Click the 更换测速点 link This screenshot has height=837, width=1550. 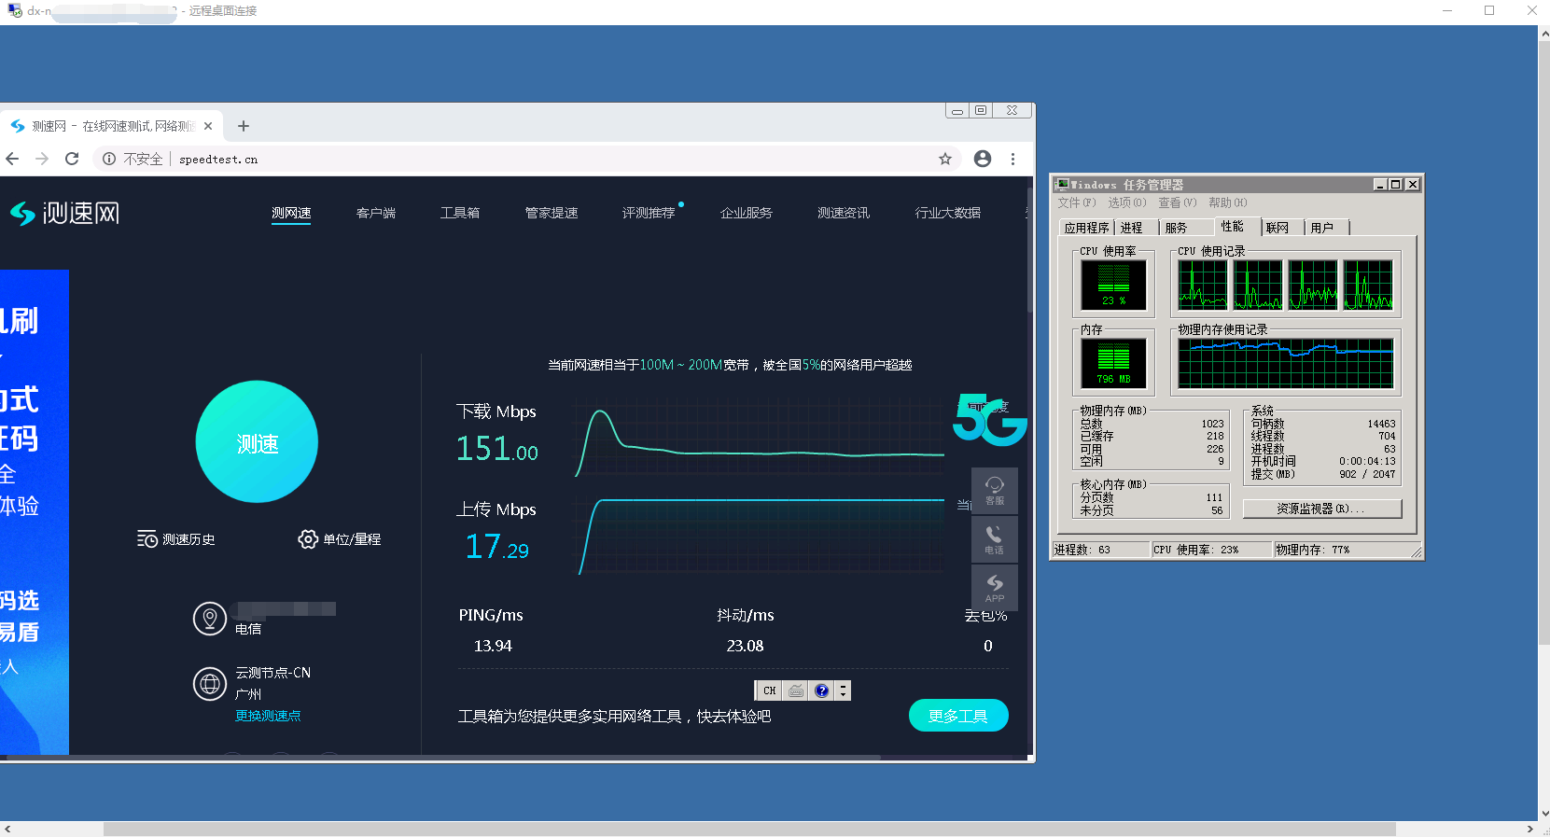268,716
